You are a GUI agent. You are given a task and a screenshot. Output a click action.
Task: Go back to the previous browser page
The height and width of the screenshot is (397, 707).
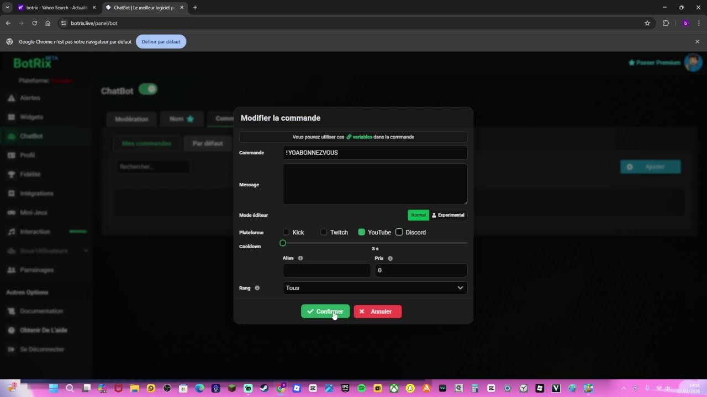[8, 23]
